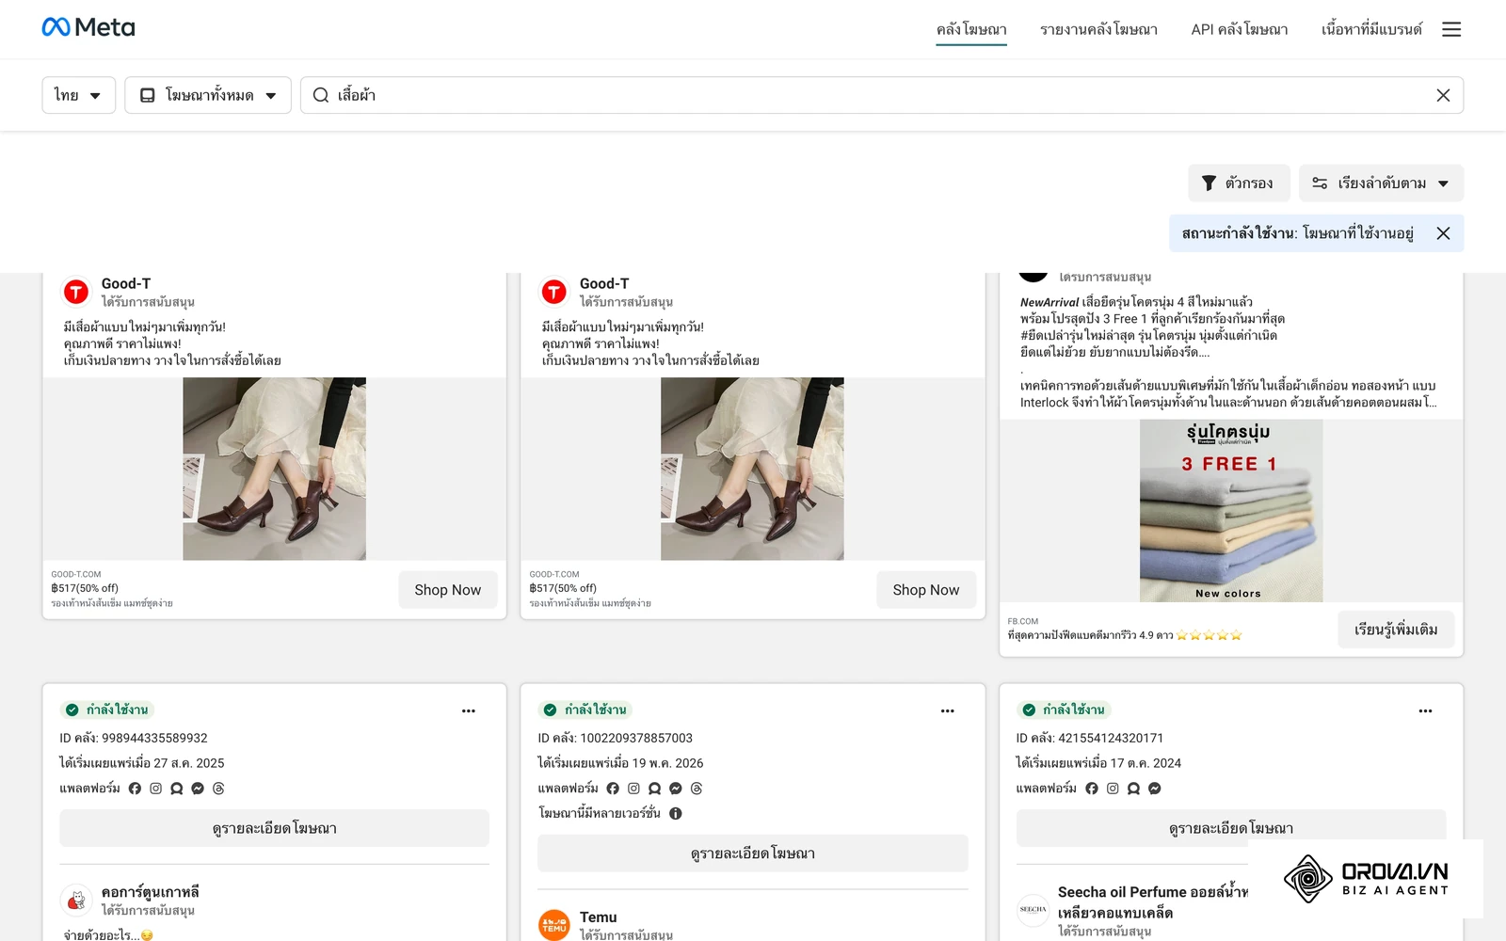
Task: View ad details for ID 998944335589932
Action: pos(274,828)
